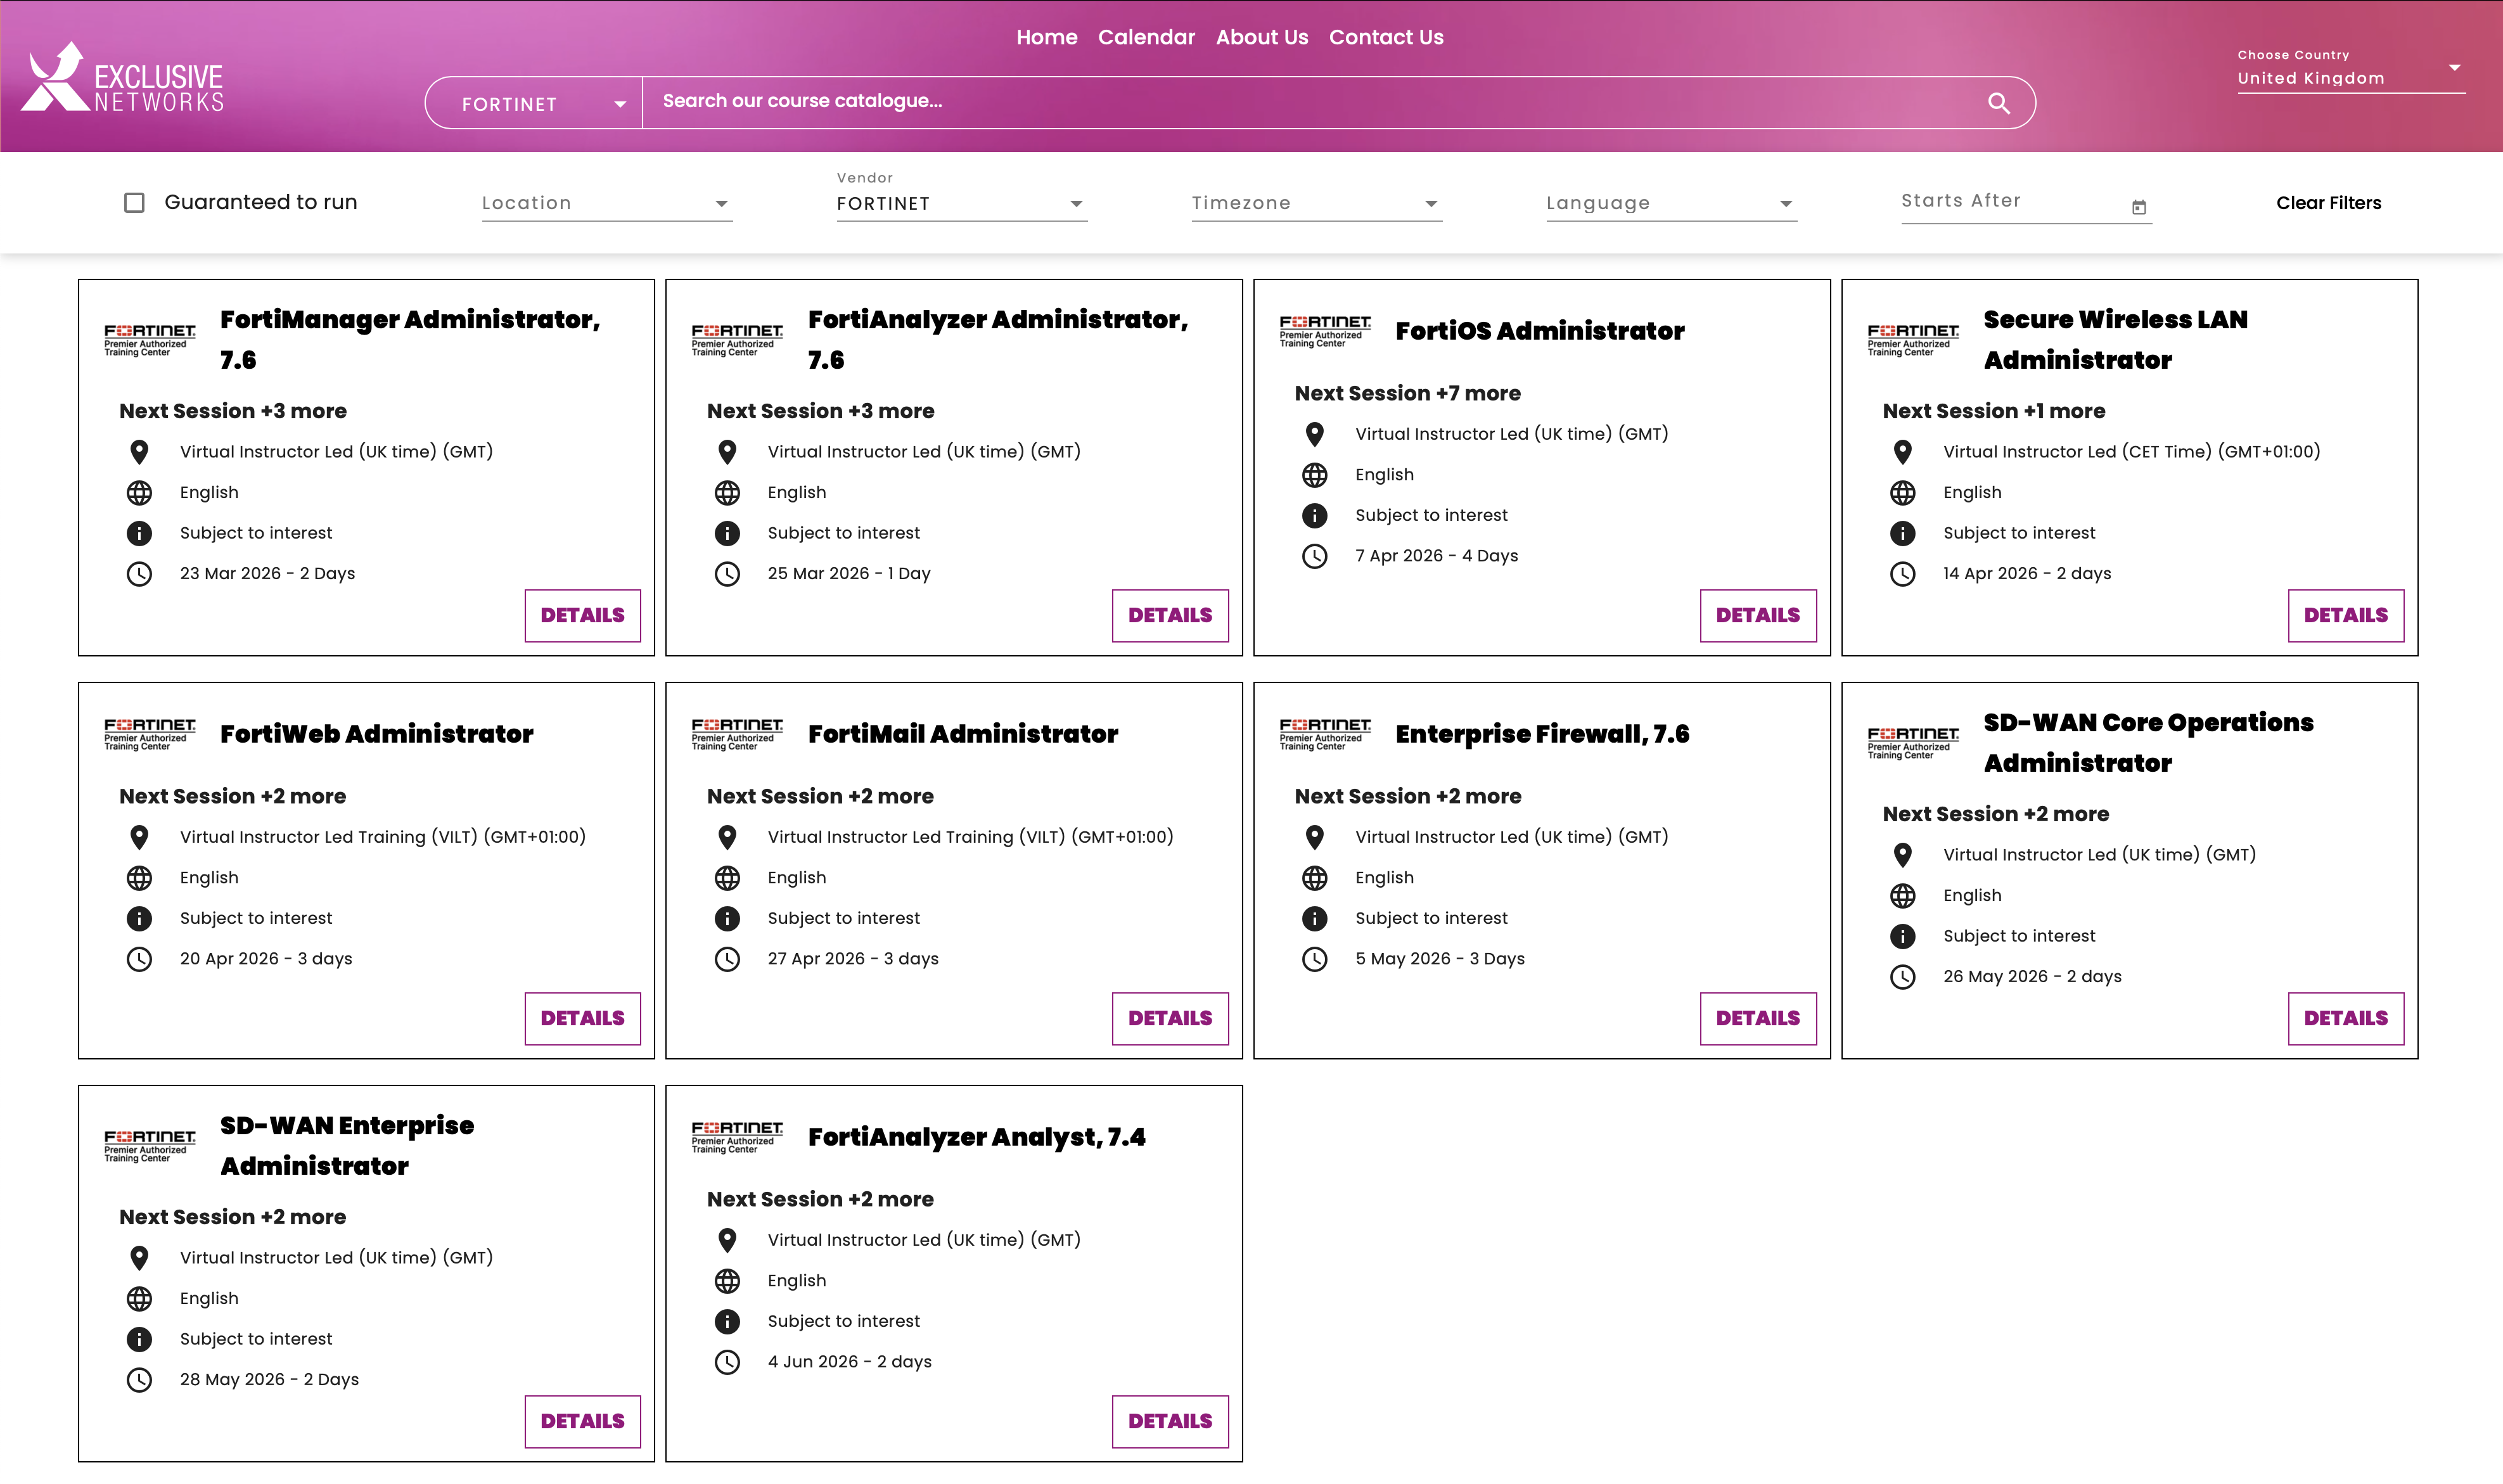Click the FortiOS Administrator course title
The height and width of the screenshot is (1484, 2503).
point(1539,331)
